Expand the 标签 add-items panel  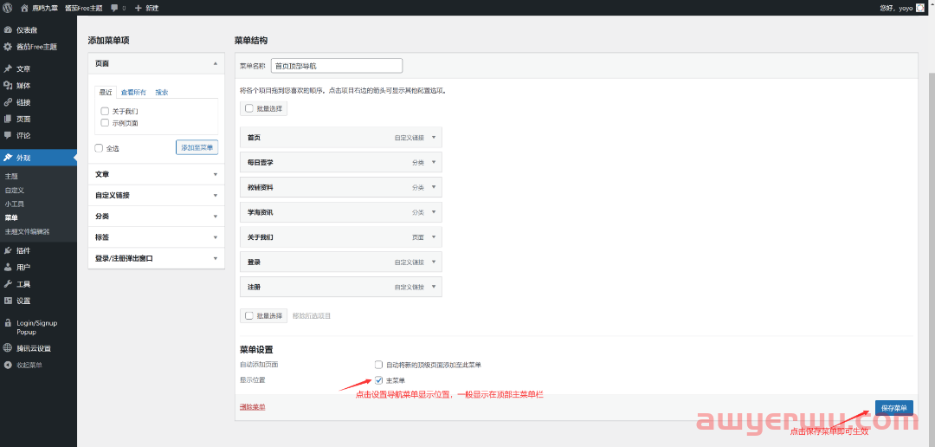(216, 237)
